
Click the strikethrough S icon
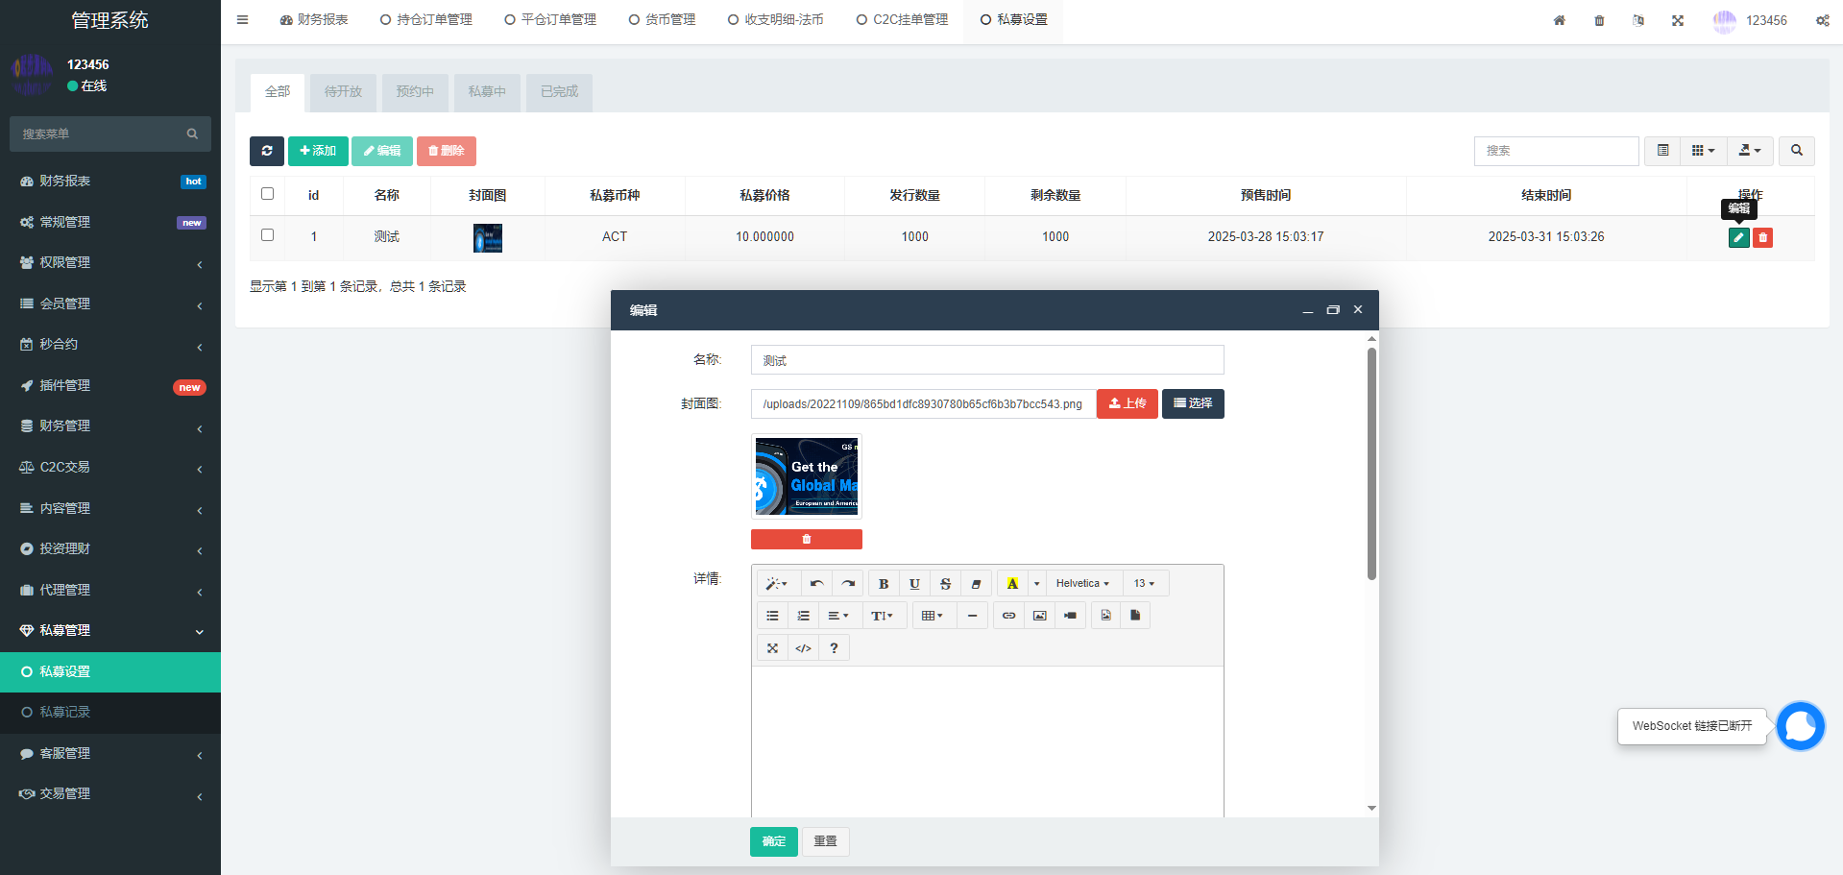(x=945, y=584)
